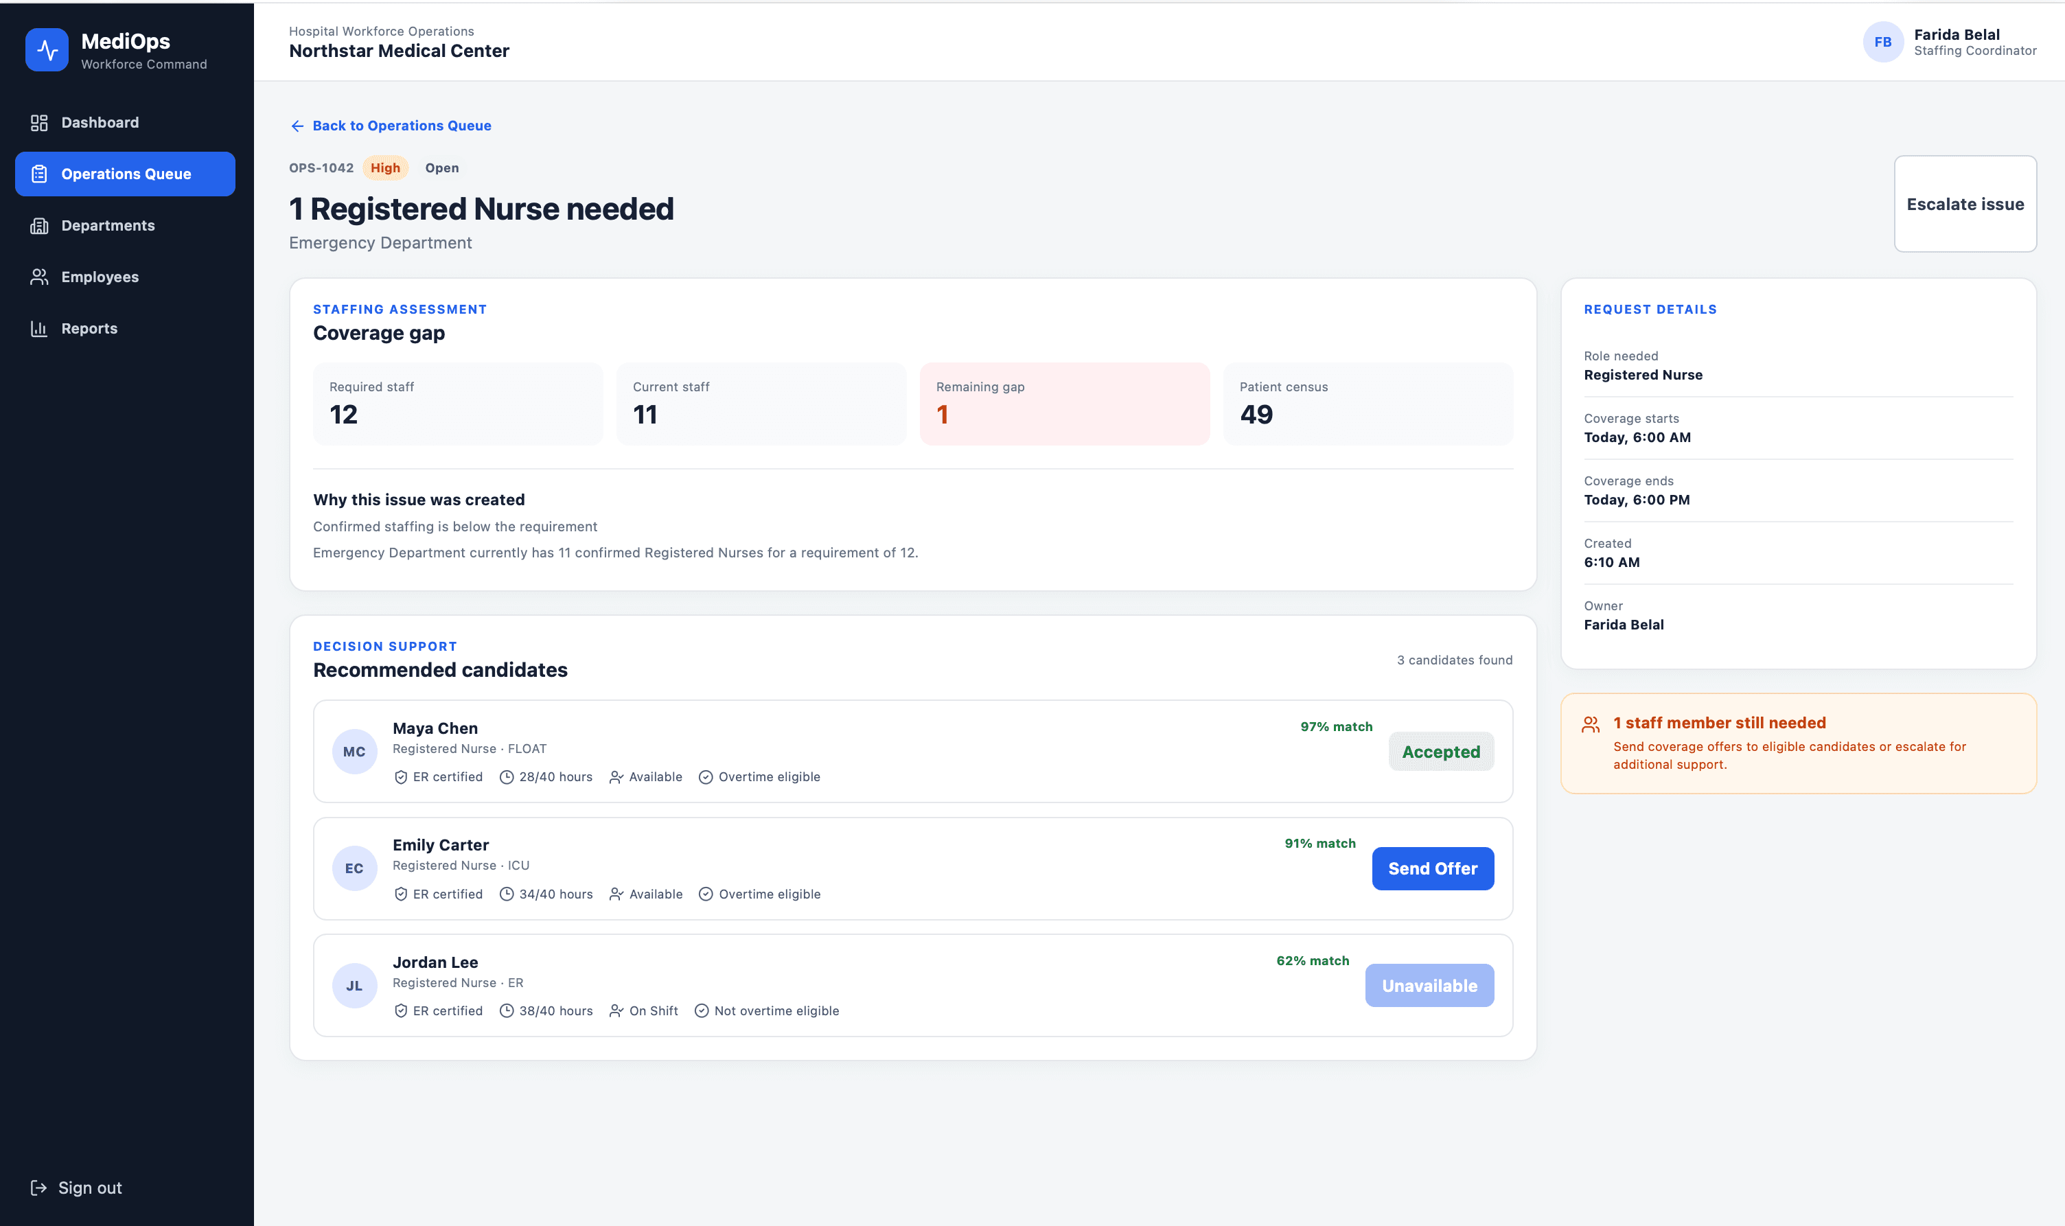Open Dashboard via its grid icon
2065x1226 pixels.
[x=39, y=123]
